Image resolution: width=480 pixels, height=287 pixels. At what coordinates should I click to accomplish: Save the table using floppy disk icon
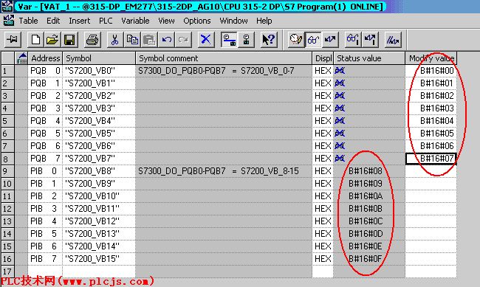click(x=69, y=39)
